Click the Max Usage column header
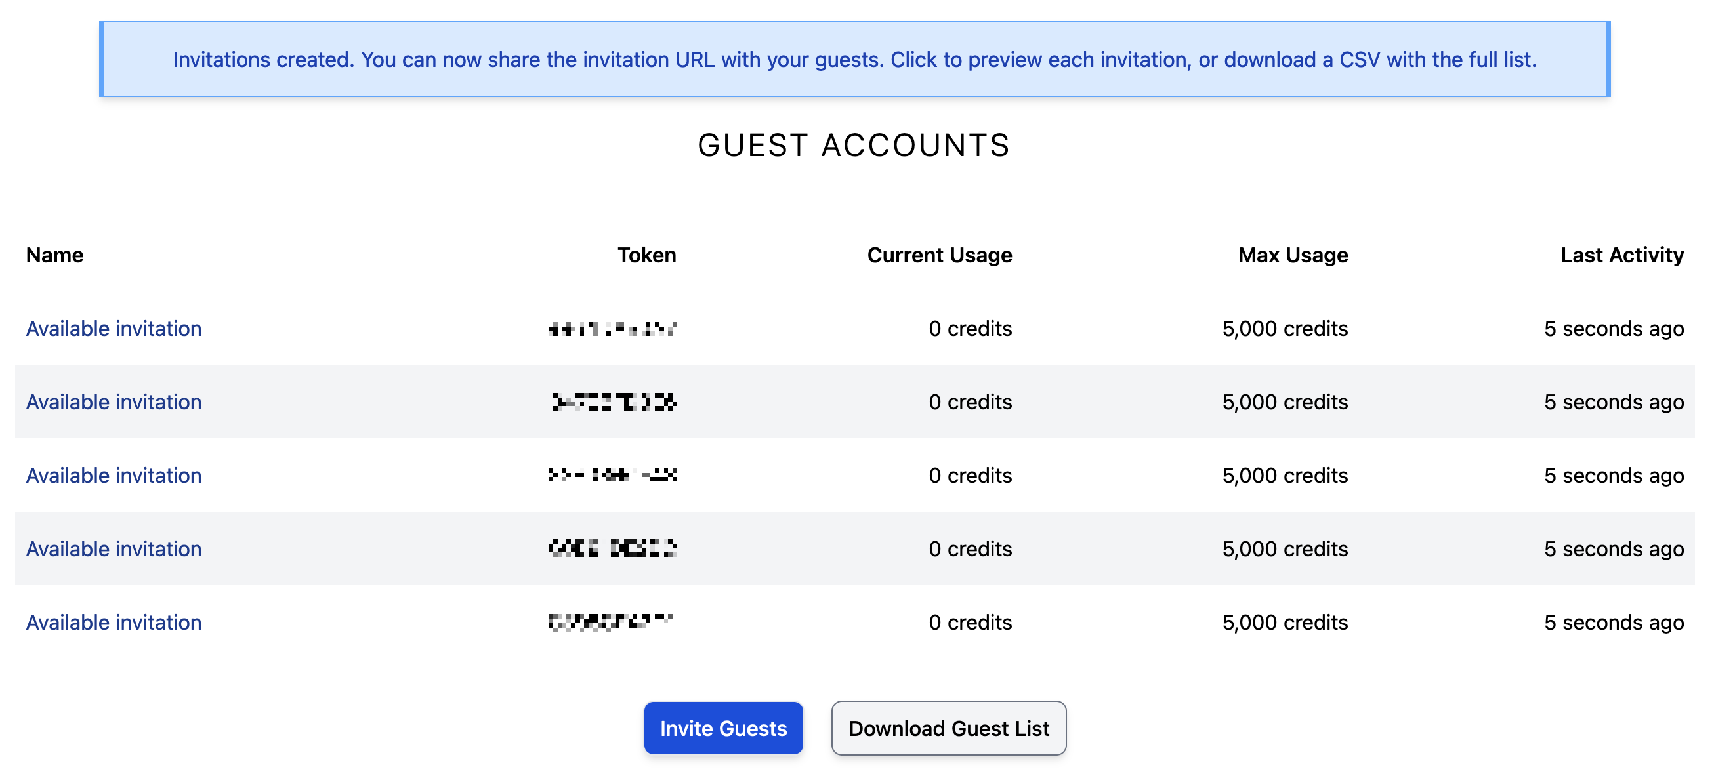This screenshot has height=778, width=1735. 1293,255
